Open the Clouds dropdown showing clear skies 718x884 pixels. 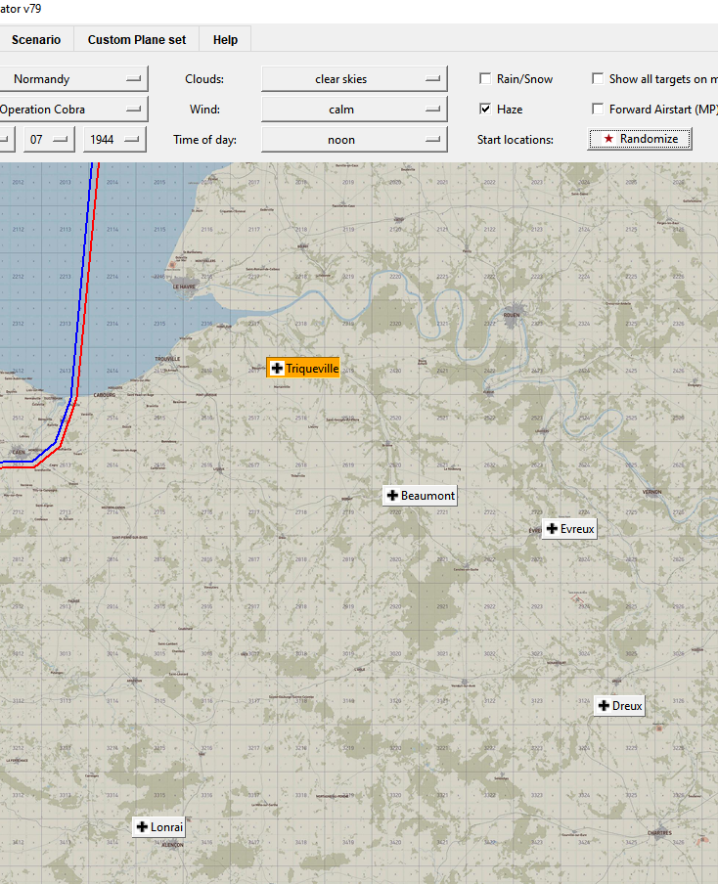pyautogui.click(x=354, y=79)
